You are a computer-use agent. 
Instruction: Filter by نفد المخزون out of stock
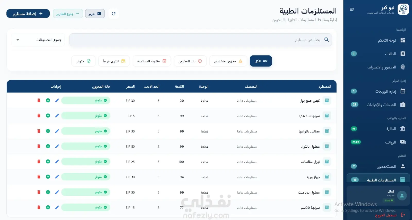click(190, 61)
